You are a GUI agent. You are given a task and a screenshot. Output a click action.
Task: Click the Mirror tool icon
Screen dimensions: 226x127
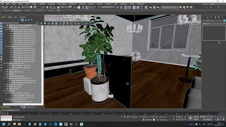pyautogui.click(x=118, y=7)
